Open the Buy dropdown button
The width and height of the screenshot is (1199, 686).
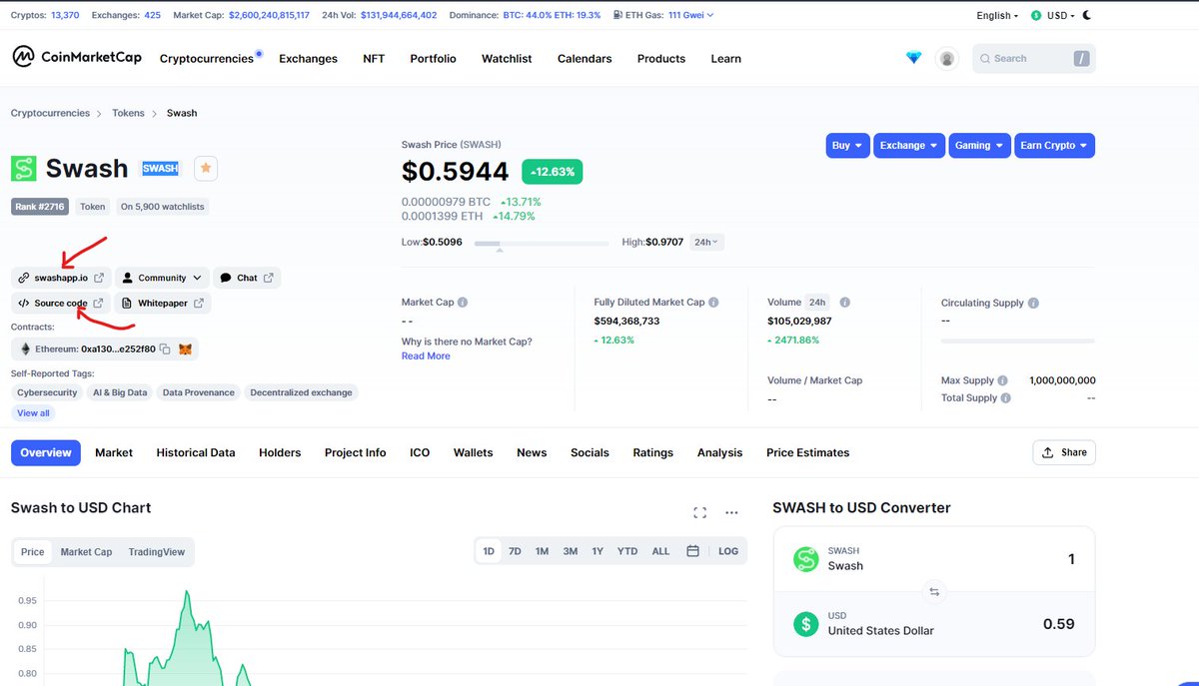point(848,146)
